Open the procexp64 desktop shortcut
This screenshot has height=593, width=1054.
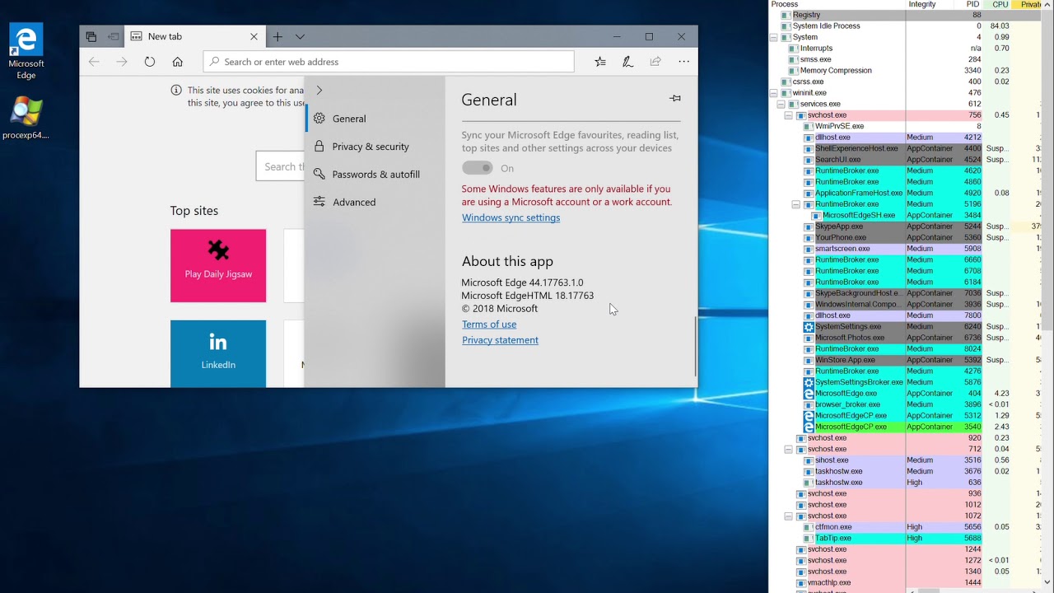point(26,119)
